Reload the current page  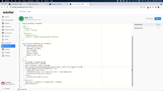point(7,7)
